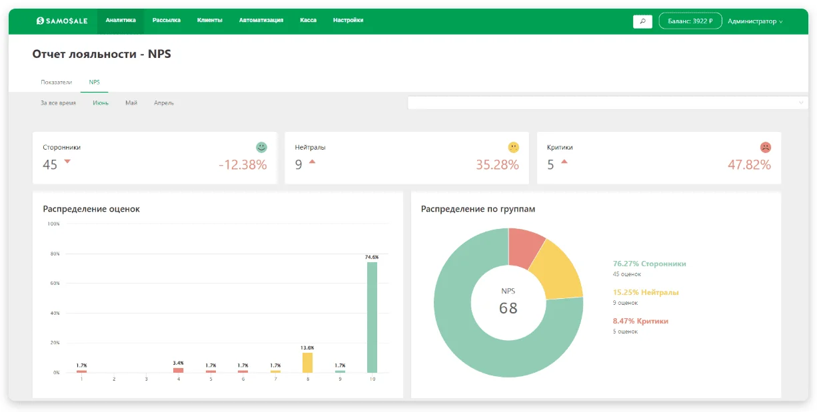Select the За все время period

(x=58, y=103)
